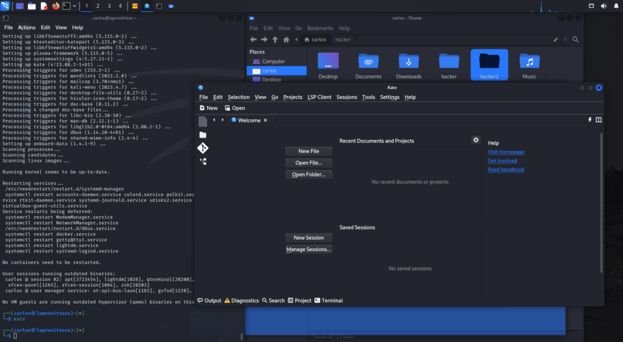623x342 pixels.
Task: Open Kate's Sessions menu
Action: pyautogui.click(x=346, y=97)
